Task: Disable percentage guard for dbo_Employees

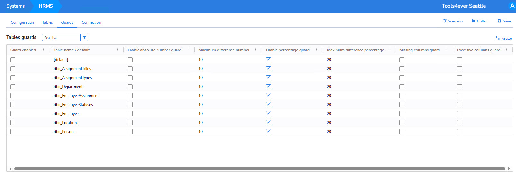Action: pos(268,114)
